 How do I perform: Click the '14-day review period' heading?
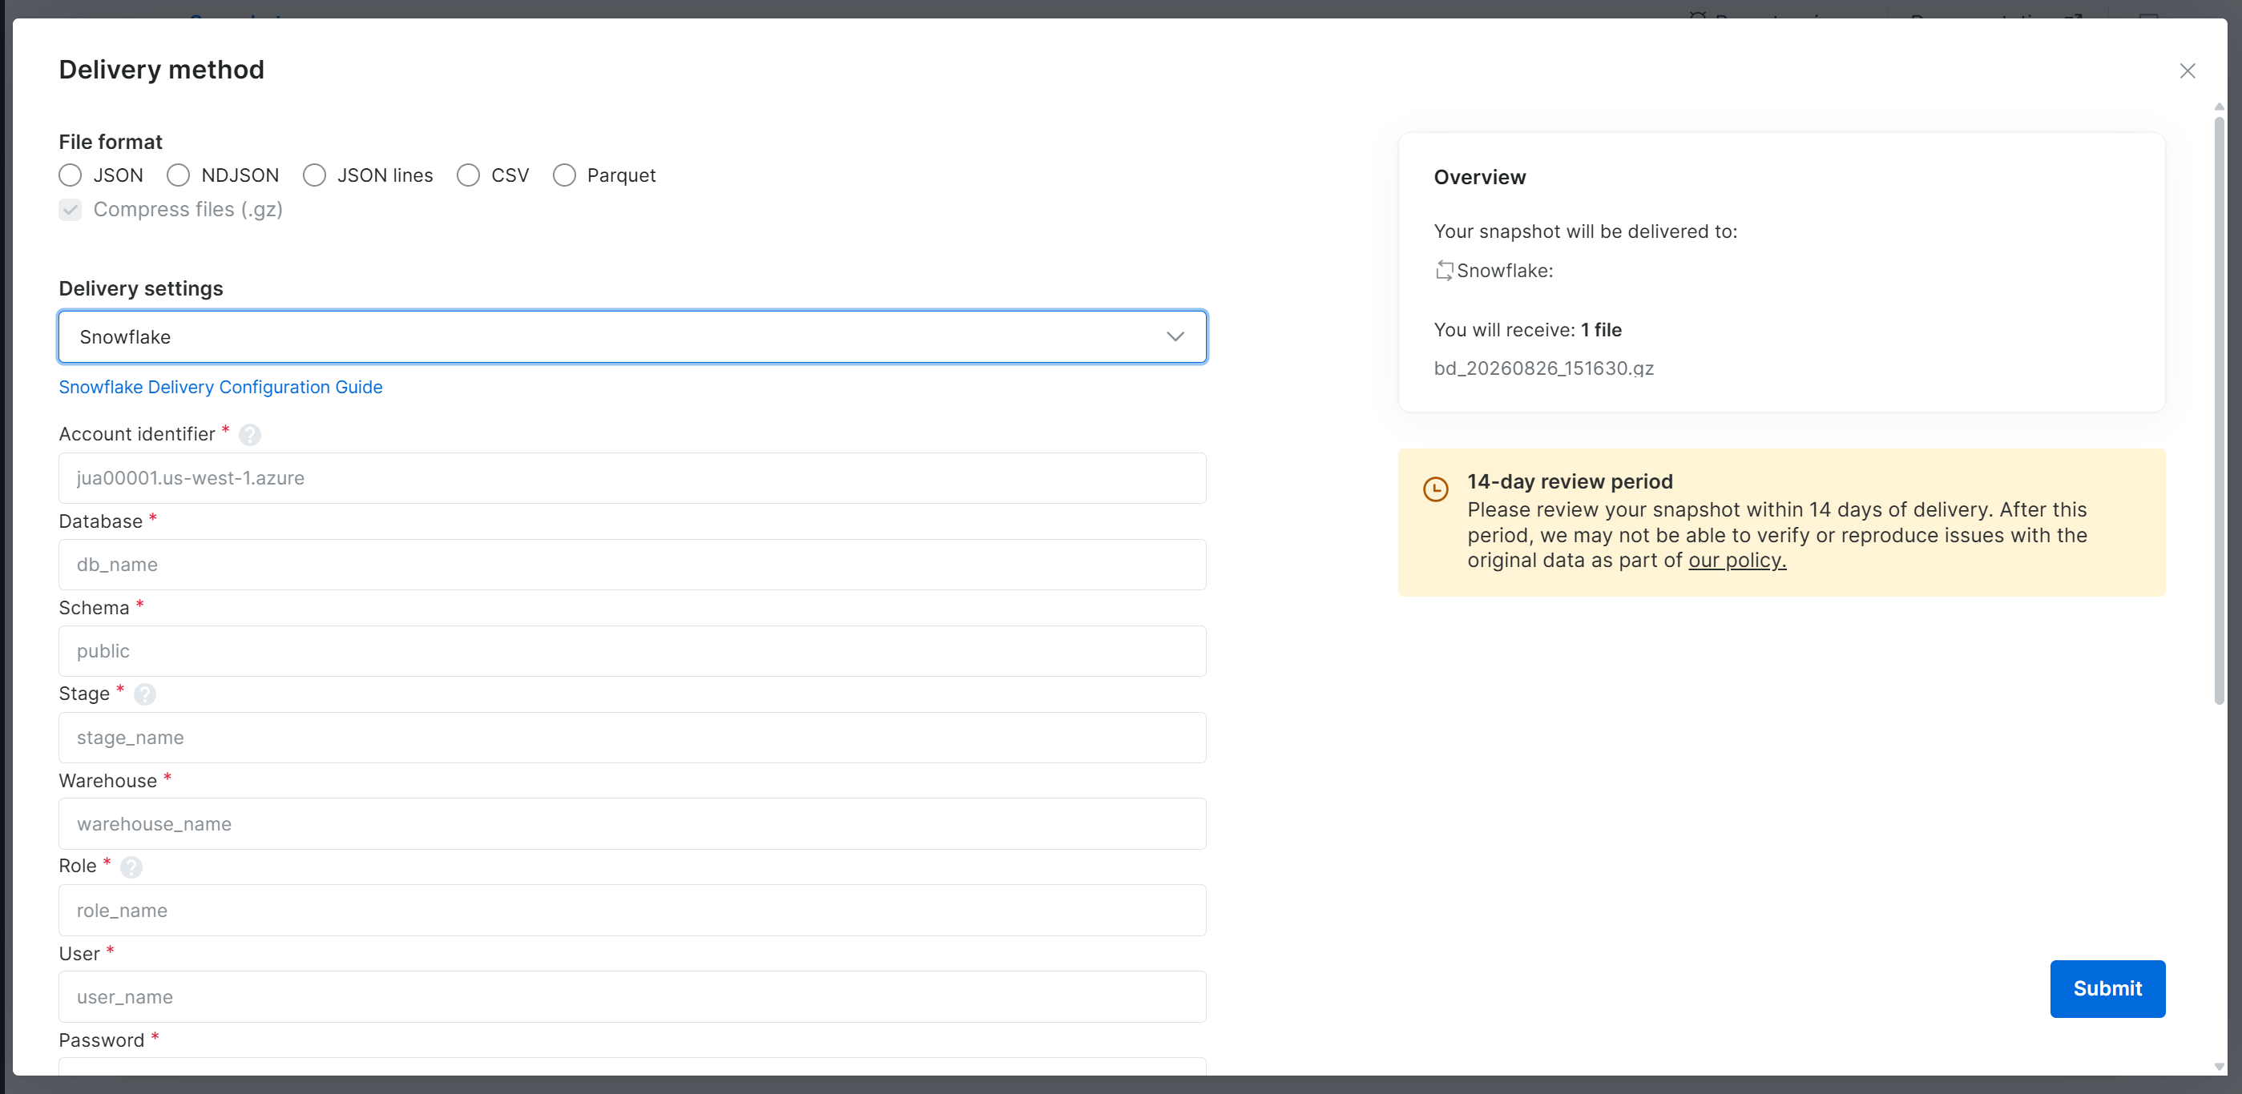tap(1569, 481)
